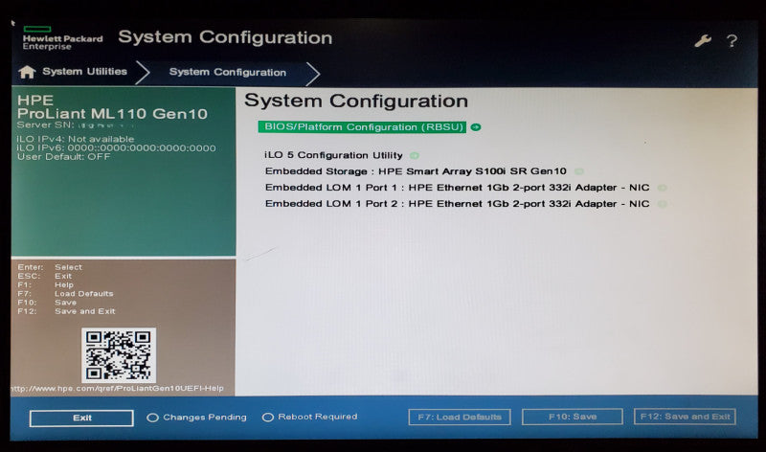766x452 pixels.
Task: Open the ProLiantGen10UEFI-Help URL
Action: pos(117,389)
